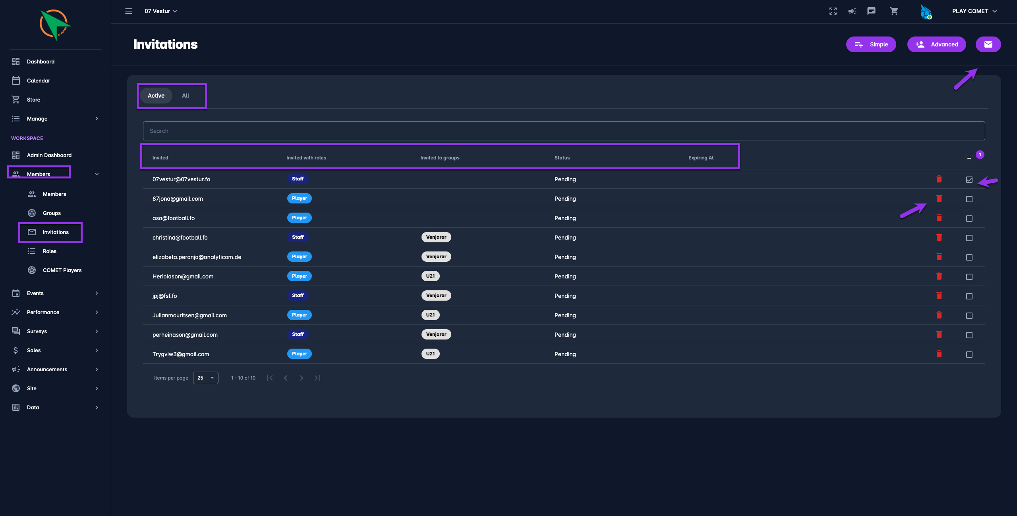The width and height of the screenshot is (1017, 516).
Task: Click the Search invitations field
Action: pyautogui.click(x=564, y=131)
